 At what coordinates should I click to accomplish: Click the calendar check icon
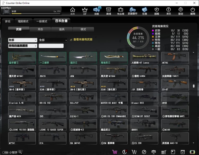tap(183, 152)
